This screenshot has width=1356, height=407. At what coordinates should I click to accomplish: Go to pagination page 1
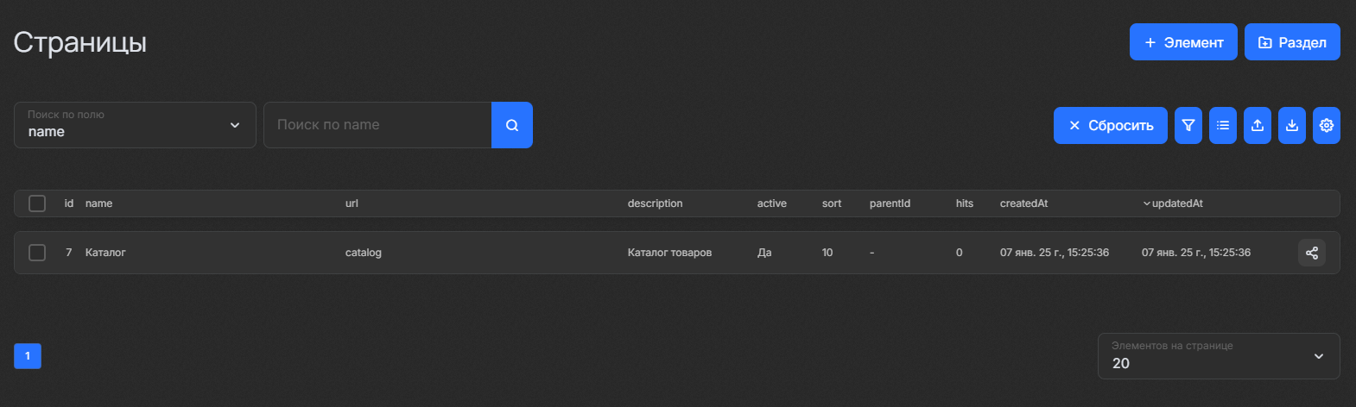click(x=28, y=356)
